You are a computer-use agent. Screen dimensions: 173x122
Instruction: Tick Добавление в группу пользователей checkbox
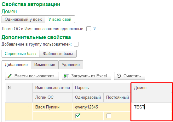pos(76,44)
